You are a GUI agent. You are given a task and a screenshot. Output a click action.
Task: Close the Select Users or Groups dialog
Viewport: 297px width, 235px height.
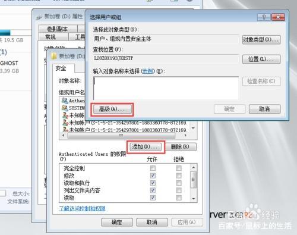278,17
